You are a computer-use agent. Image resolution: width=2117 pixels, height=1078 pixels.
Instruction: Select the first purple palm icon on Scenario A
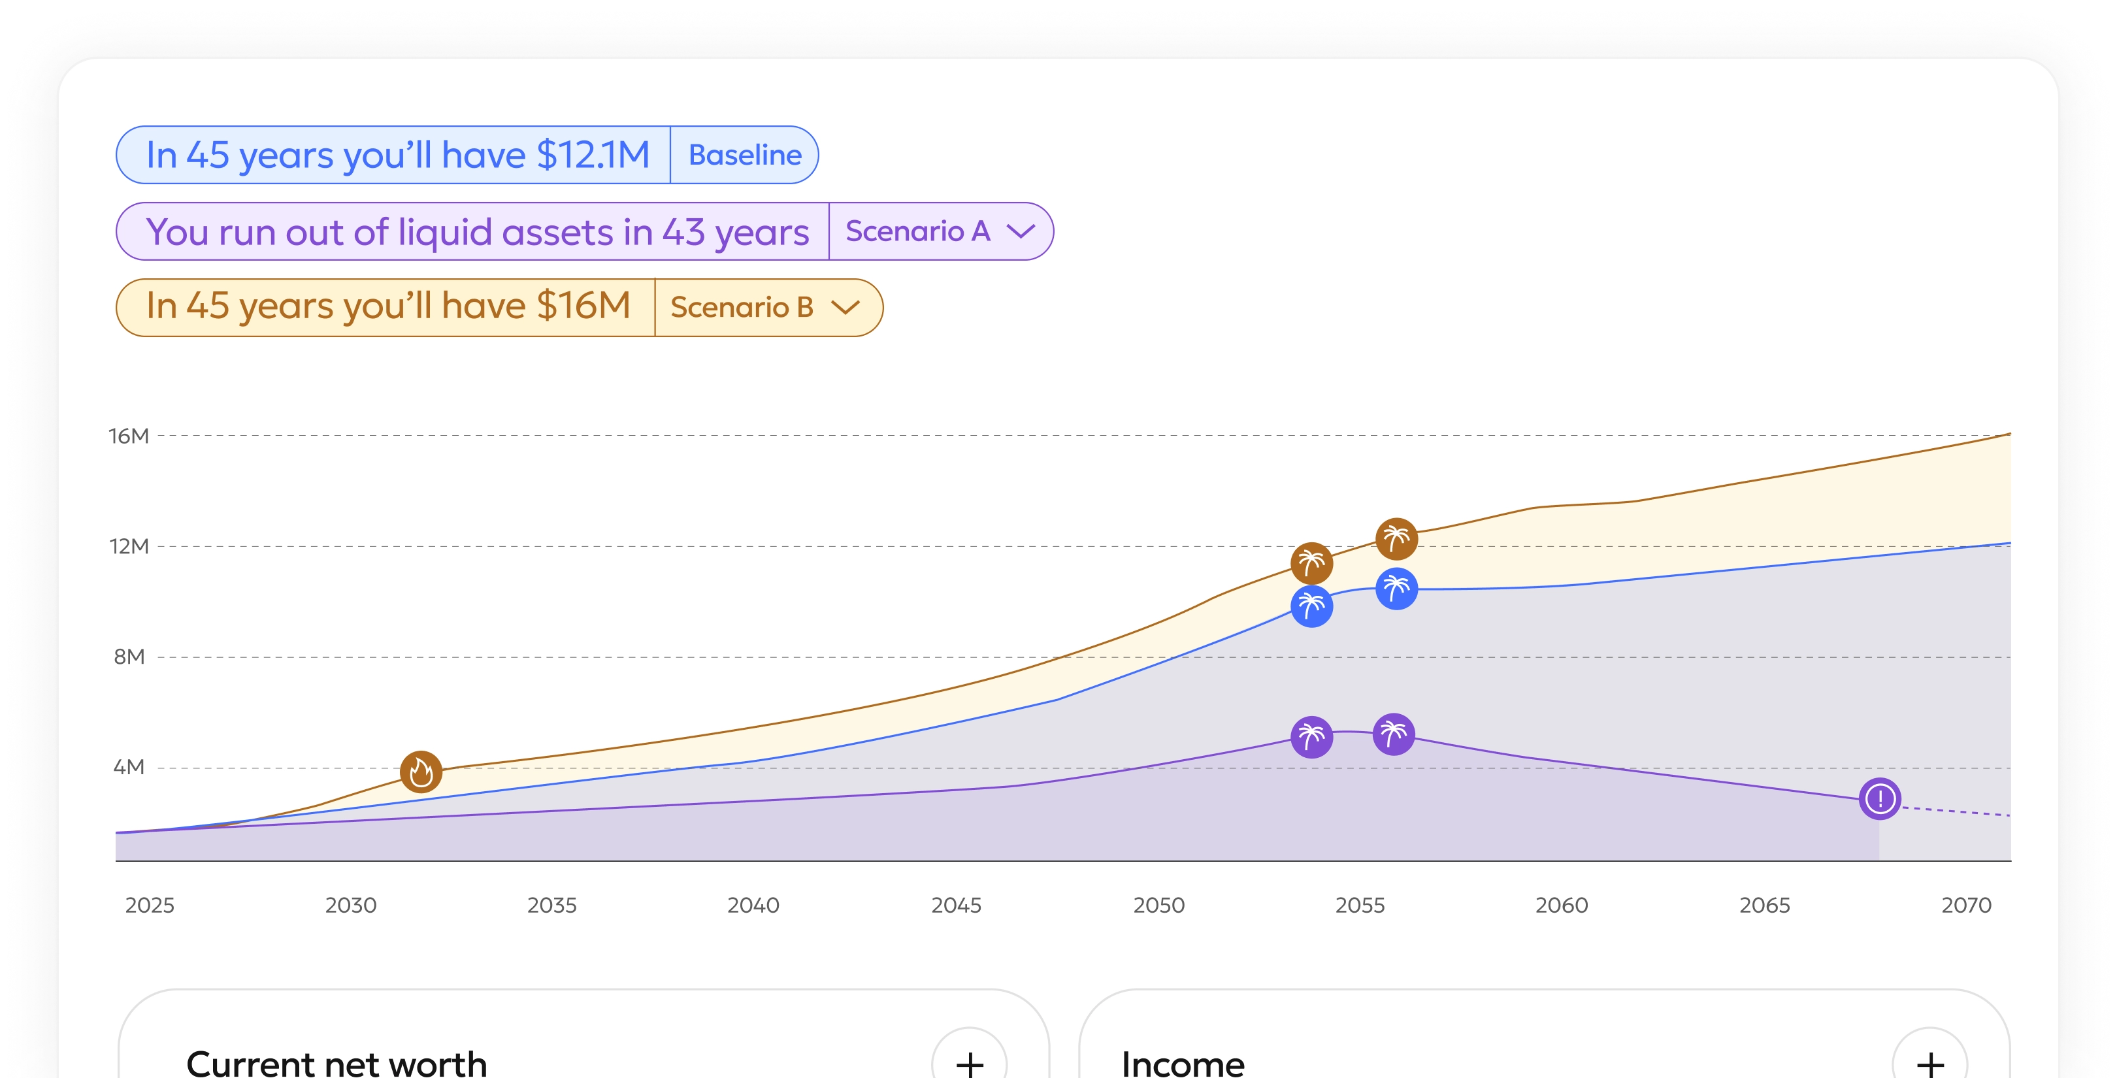click(x=1311, y=738)
